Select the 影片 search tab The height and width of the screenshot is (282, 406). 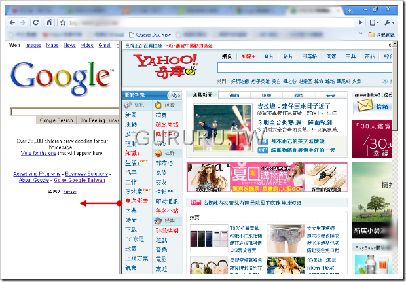point(287,56)
